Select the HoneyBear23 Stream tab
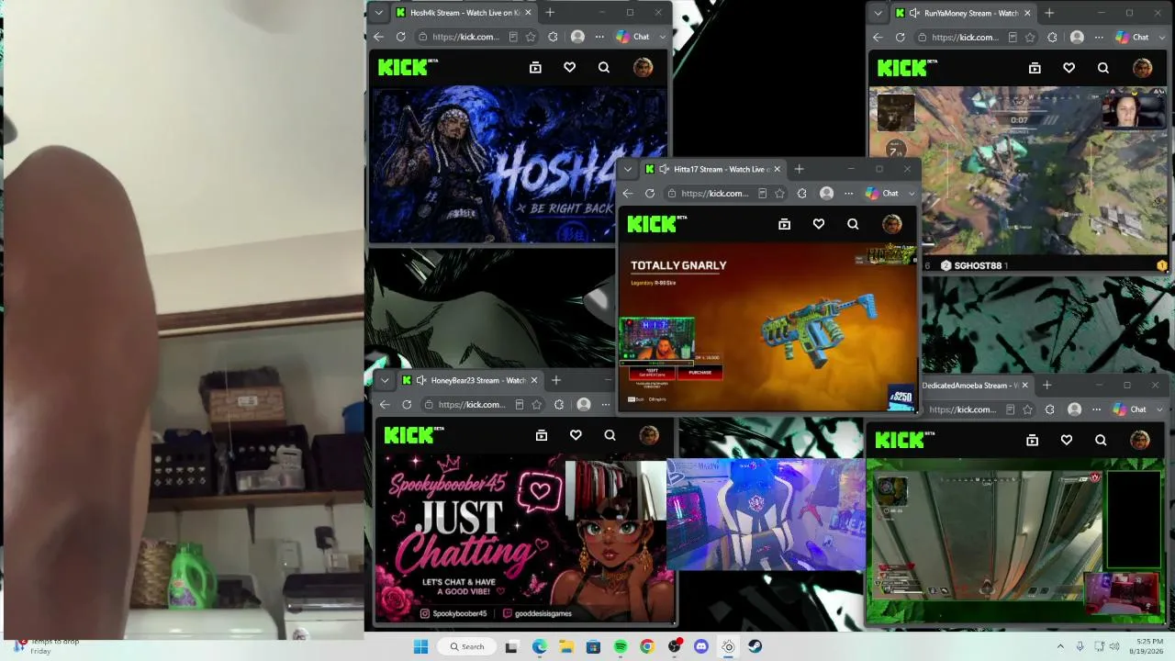This screenshot has width=1175, height=661. point(470,380)
